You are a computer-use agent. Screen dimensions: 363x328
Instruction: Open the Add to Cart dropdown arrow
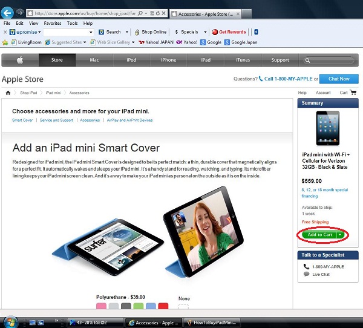(340, 235)
